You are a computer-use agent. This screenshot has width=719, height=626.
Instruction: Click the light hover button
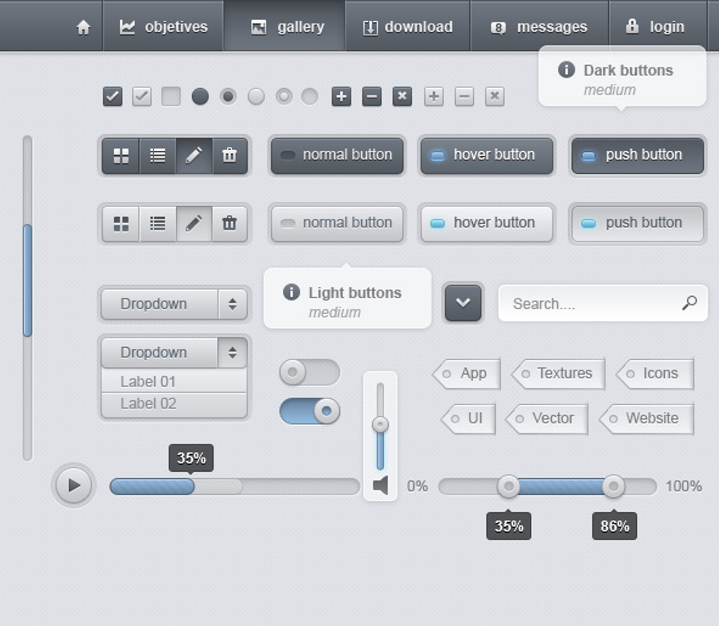486,223
